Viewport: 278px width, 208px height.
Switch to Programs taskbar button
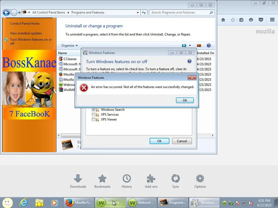173,203
